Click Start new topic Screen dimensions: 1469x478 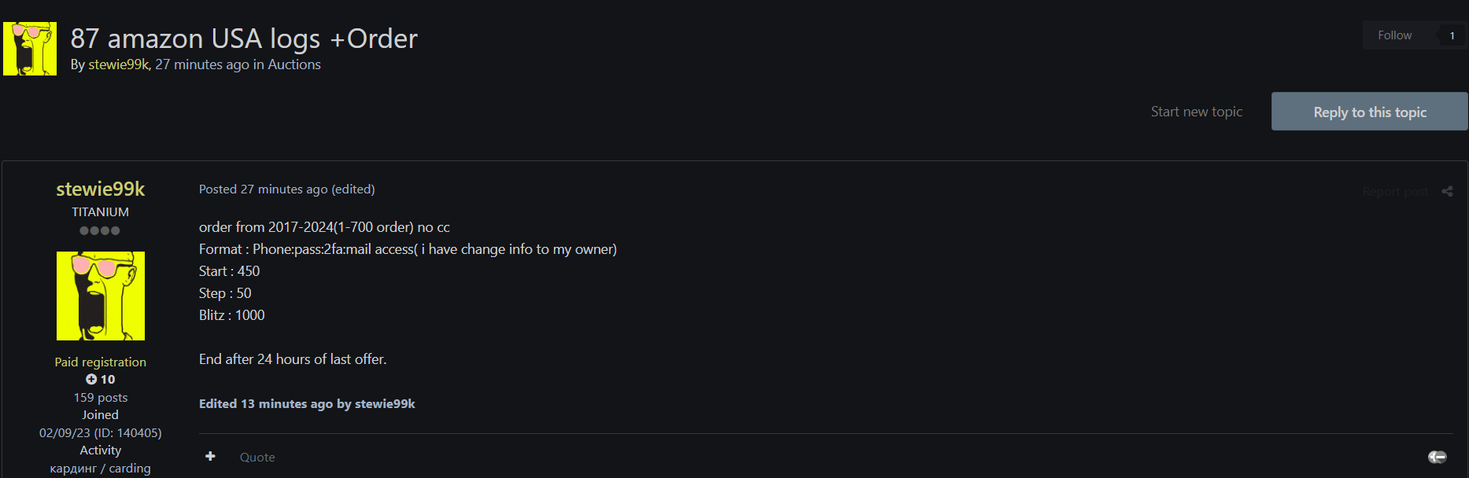1196,112
